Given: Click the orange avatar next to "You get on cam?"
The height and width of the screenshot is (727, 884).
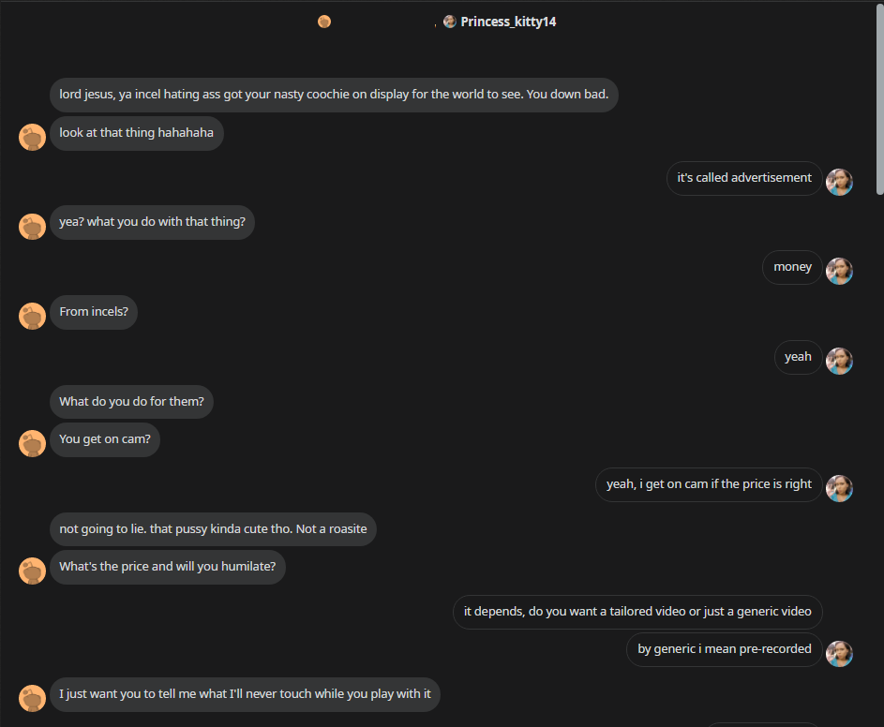Looking at the screenshot, I should pos(32,443).
